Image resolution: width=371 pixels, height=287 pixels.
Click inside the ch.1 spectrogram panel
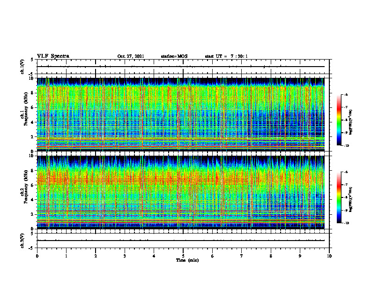click(181, 114)
